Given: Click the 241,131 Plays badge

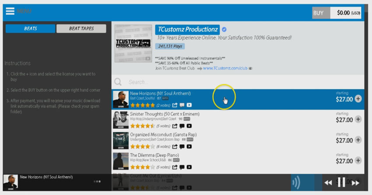Looking at the screenshot, I should (170, 46).
